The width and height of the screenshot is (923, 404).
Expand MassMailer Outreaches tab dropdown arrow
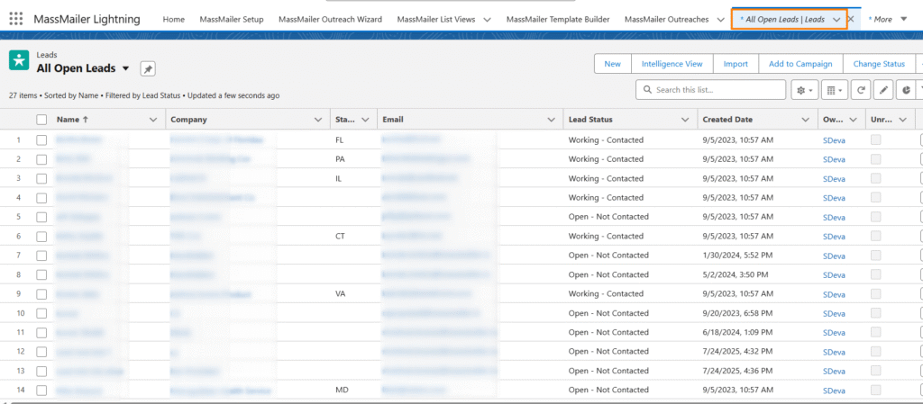[718, 19]
